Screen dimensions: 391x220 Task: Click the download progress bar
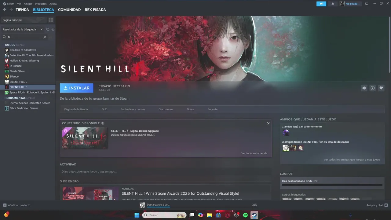[202, 207]
